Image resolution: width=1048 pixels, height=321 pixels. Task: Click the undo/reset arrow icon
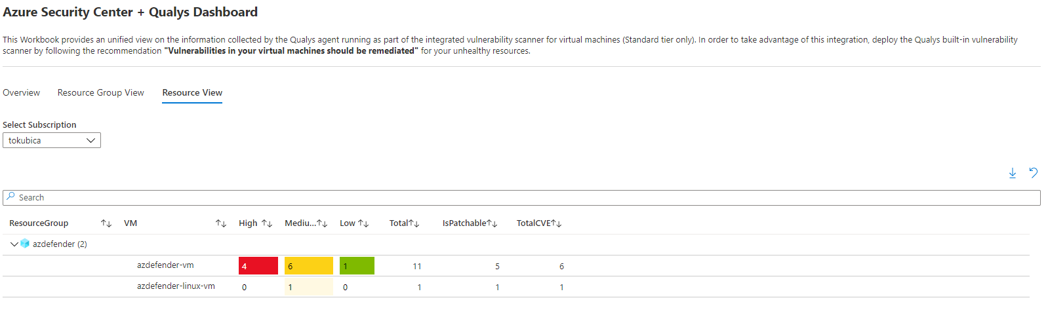click(1033, 173)
